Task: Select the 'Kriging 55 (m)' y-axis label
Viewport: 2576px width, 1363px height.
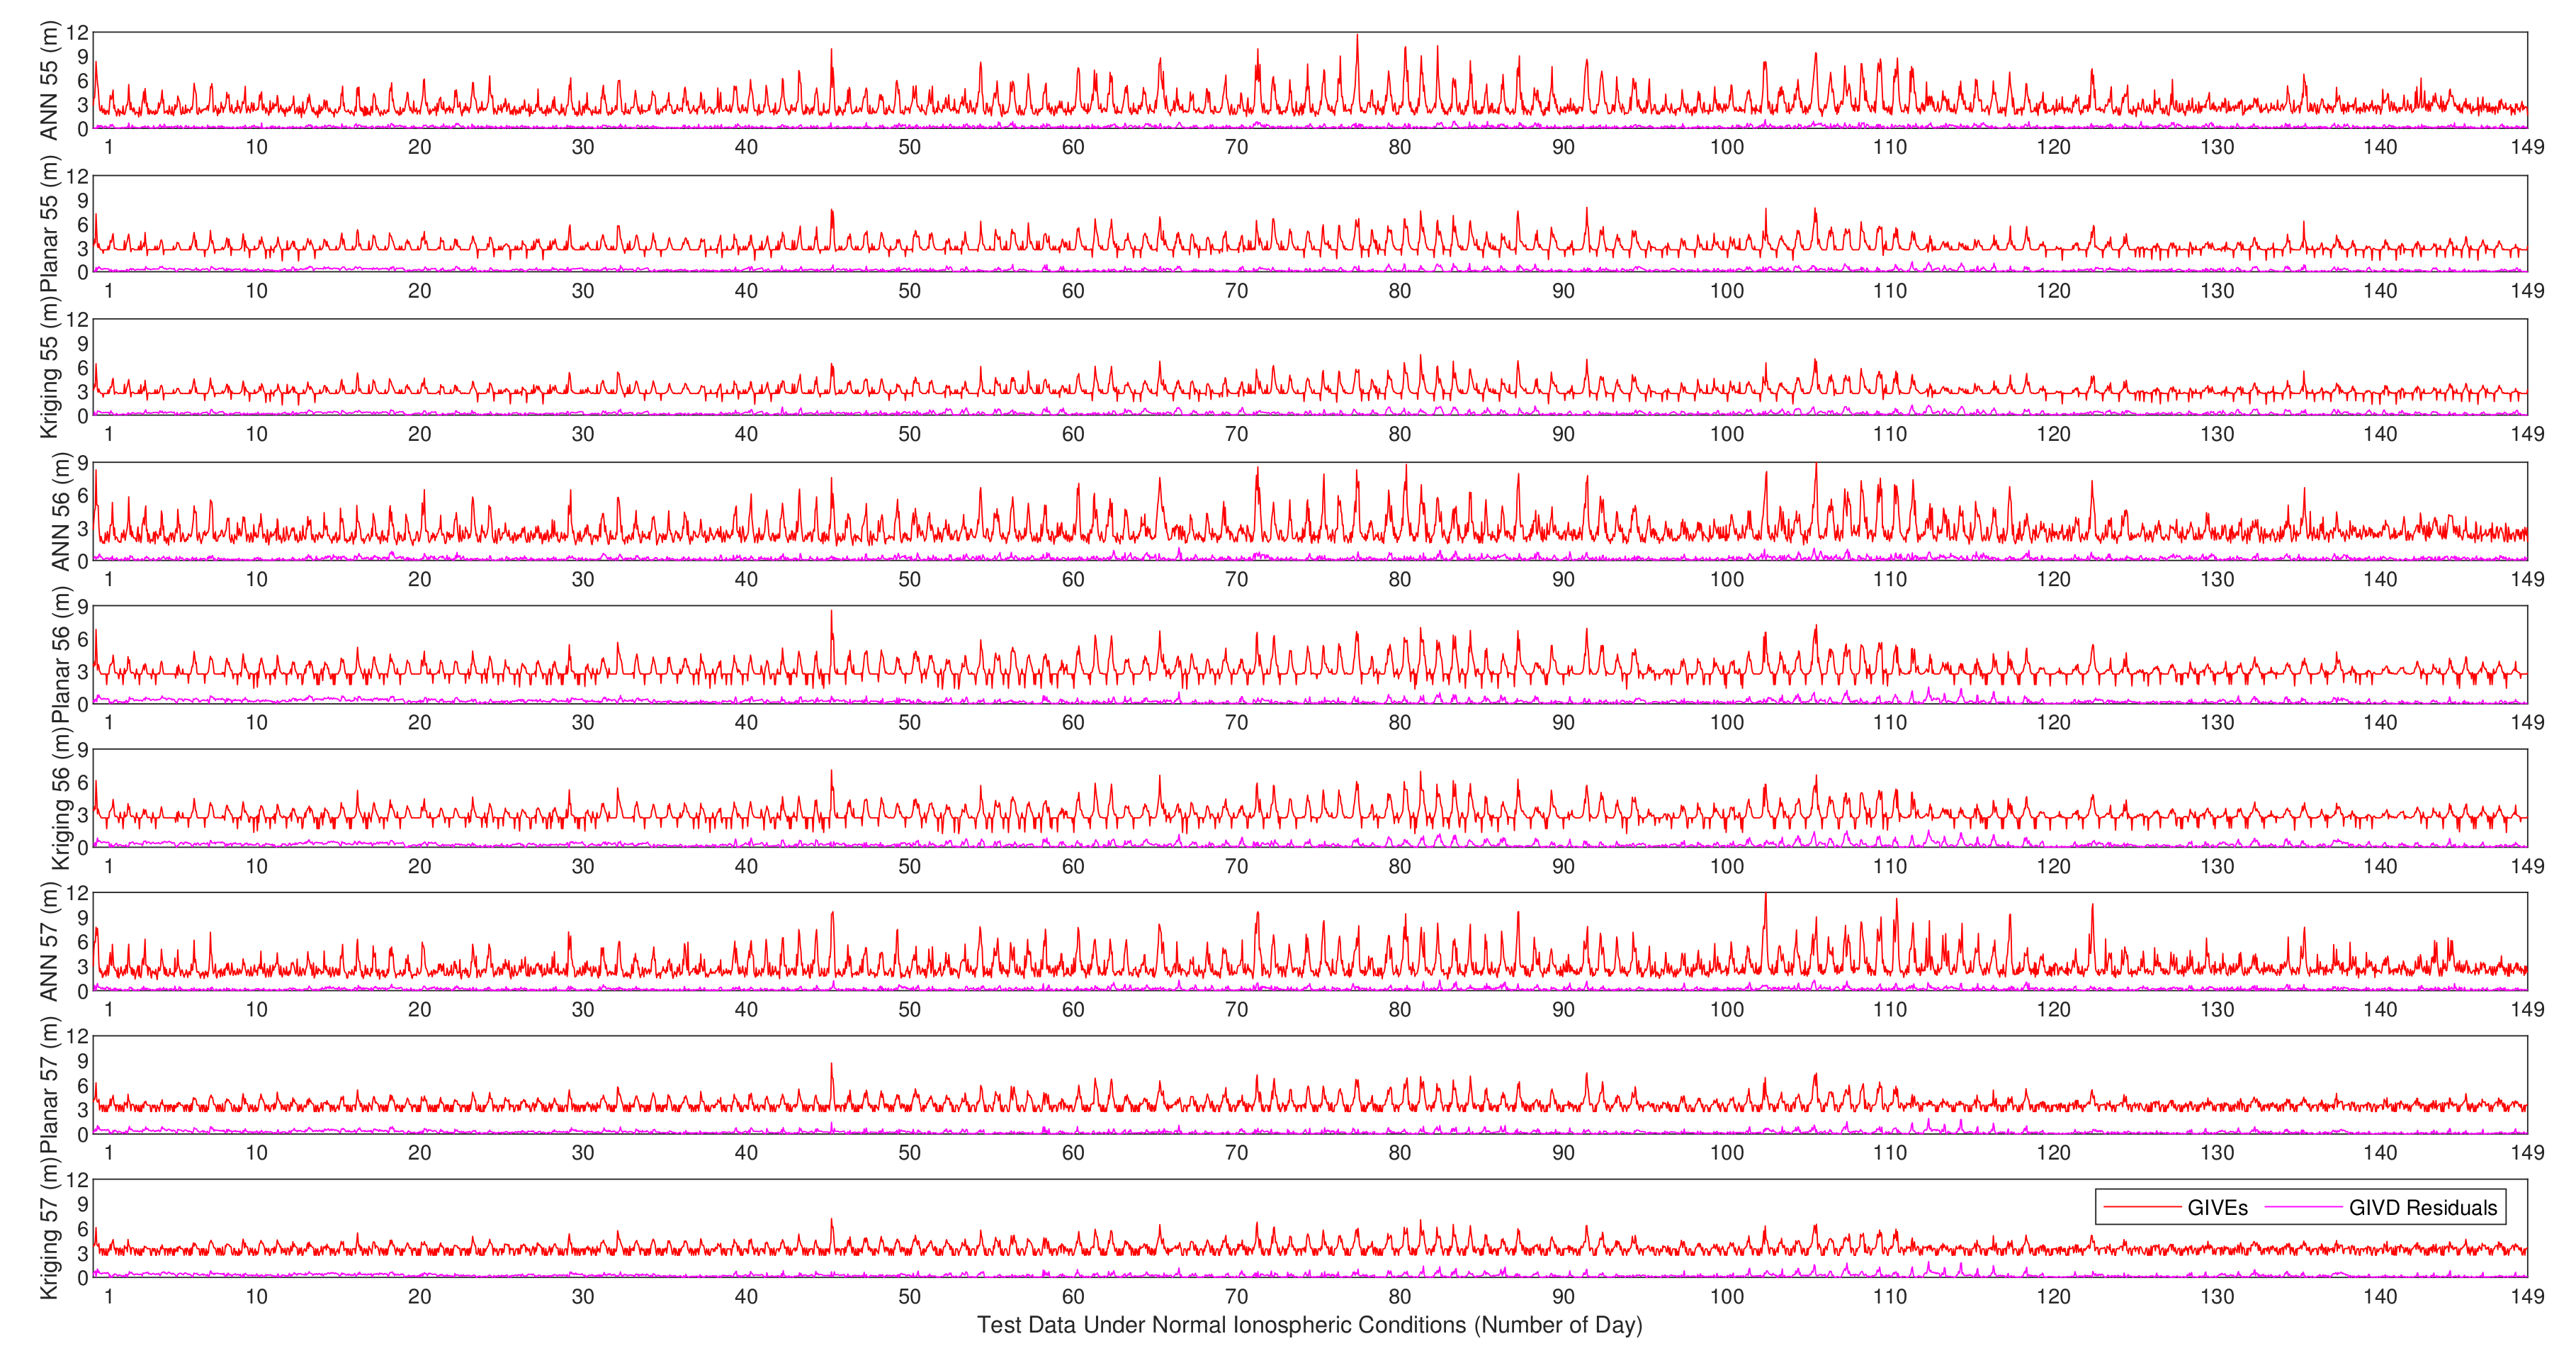Action: tap(48, 367)
